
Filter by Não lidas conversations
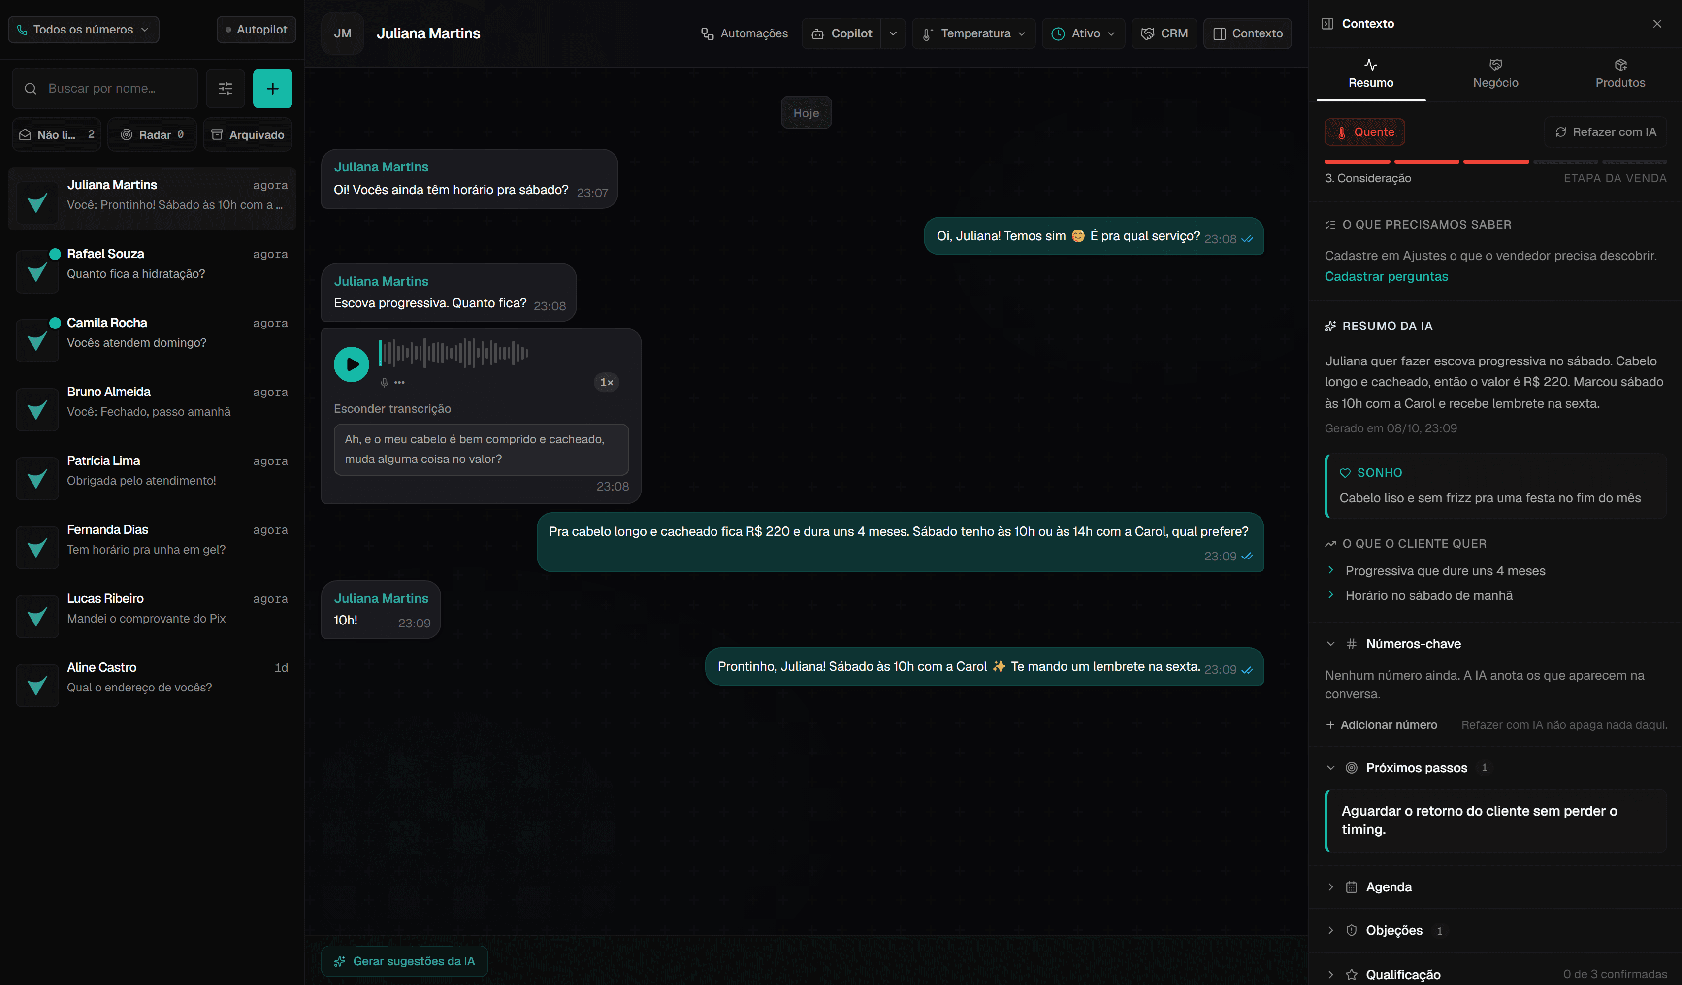pos(57,134)
